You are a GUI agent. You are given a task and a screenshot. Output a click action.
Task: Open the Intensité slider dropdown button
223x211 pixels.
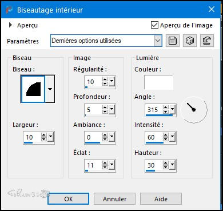[172, 137]
